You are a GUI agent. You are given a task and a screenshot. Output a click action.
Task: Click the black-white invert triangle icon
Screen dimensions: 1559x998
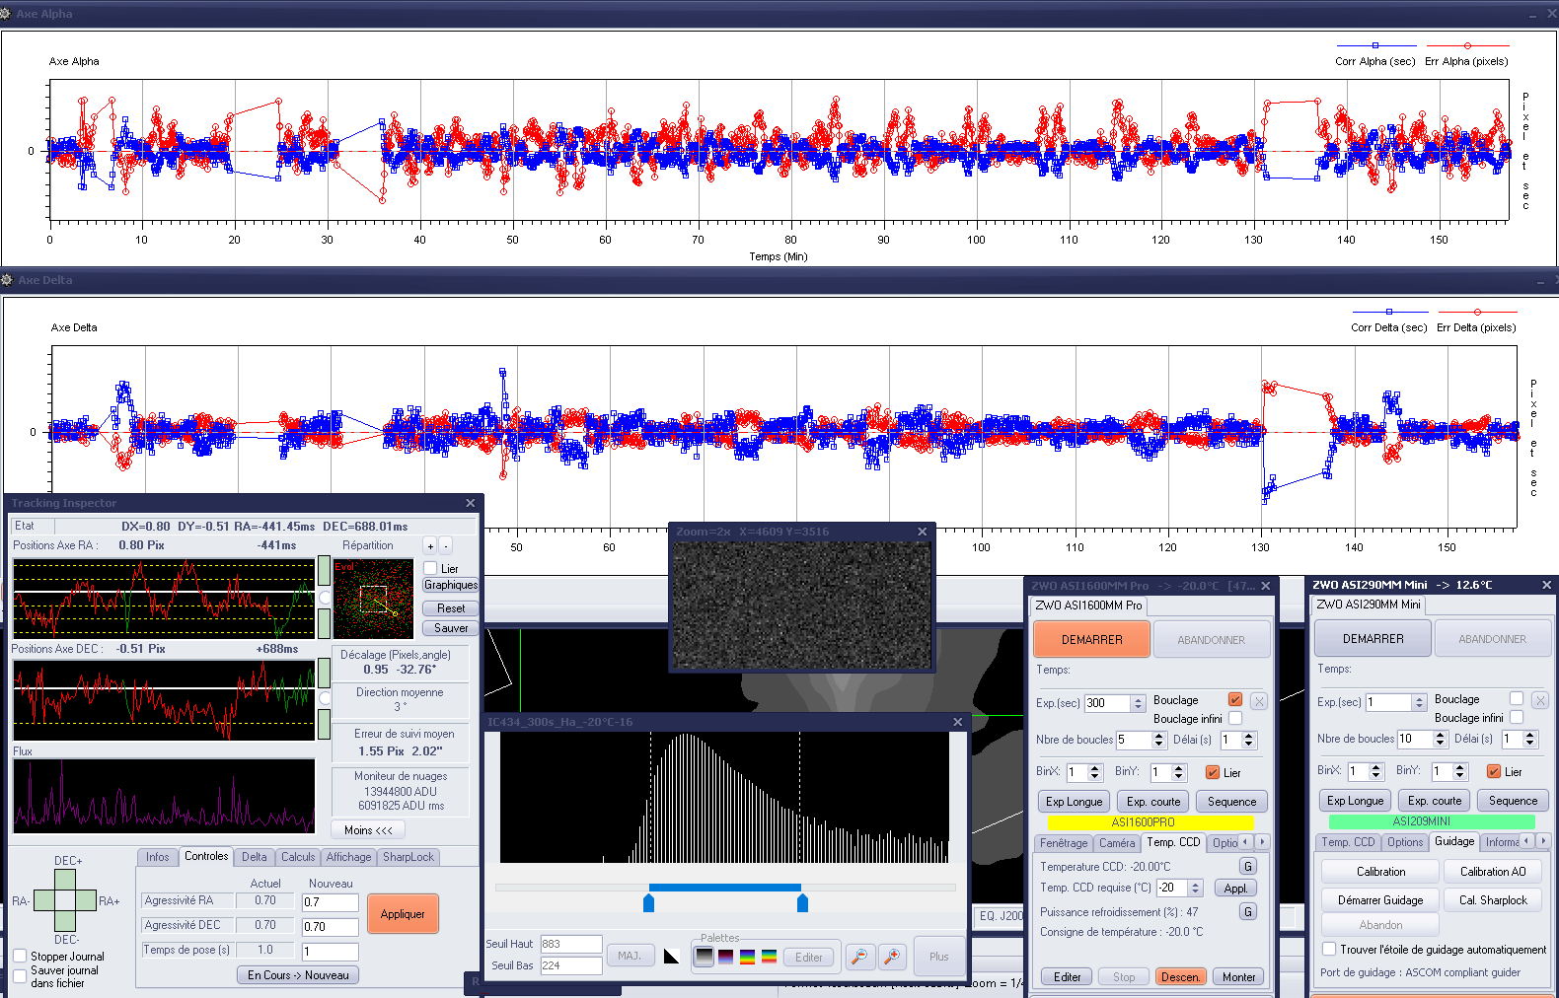[x=672, y=957]
